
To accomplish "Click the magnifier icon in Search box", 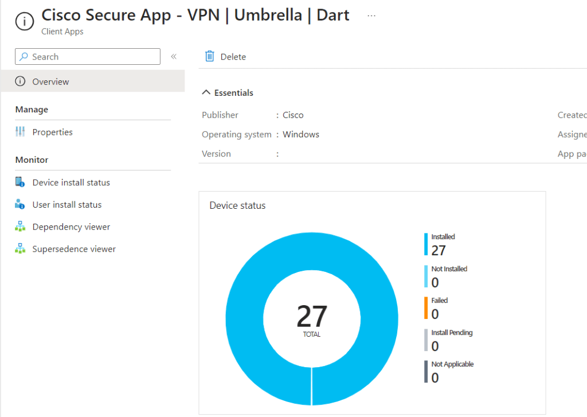I will (x=24, y=57).
